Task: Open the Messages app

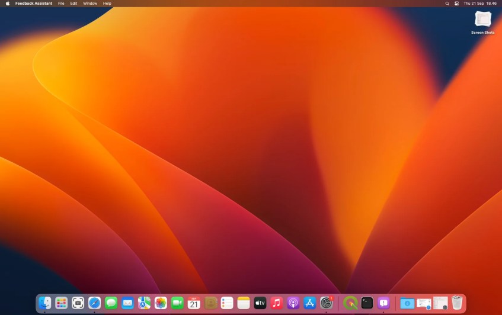Action: (x=111, y=303)
